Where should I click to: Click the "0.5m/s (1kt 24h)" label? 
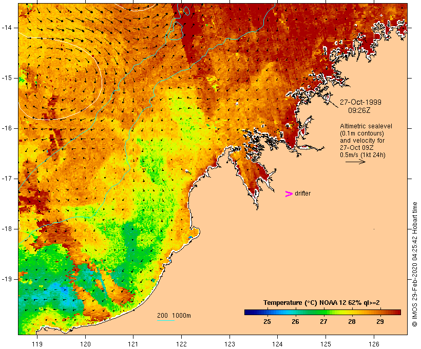(x=362, y=154)
